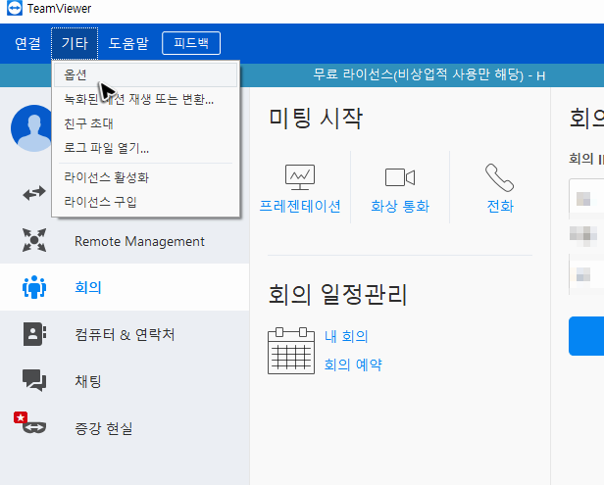Click the presentation monitor icon
The height and width of the screenshot is (485, 604).
pyautogui.click(x=300, y=177)
